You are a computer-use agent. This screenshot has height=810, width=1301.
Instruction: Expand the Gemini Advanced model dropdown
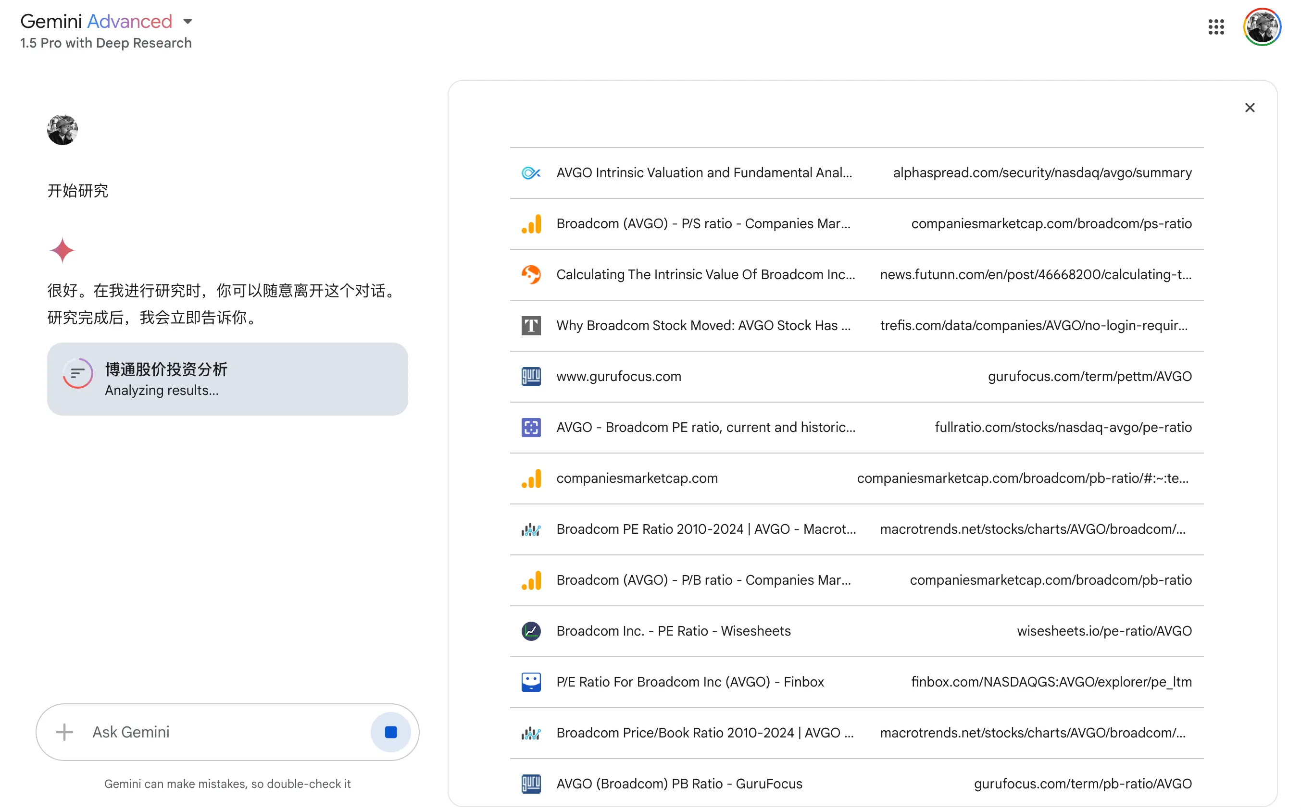(188, 22)
